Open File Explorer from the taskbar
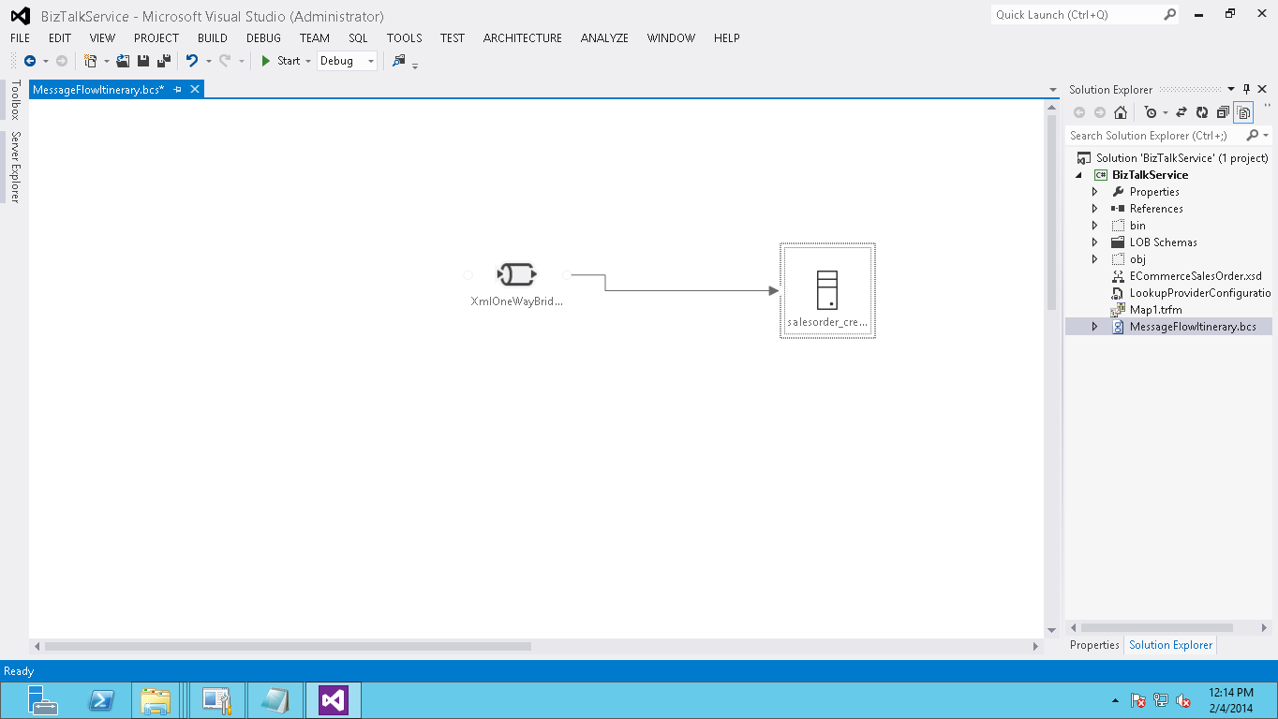Screen dimensions: 1278x719 (156, 700)
